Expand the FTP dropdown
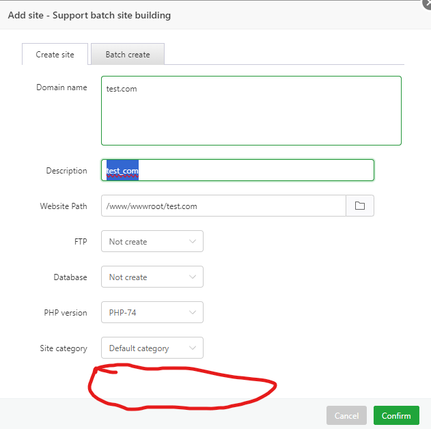The width and height of the screenshot is (431, 429). click(152, 241)
